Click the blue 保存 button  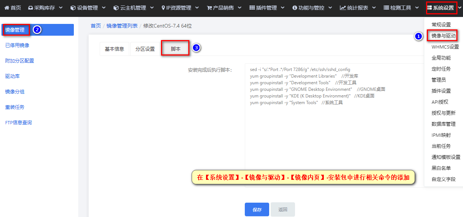(257, 210)
